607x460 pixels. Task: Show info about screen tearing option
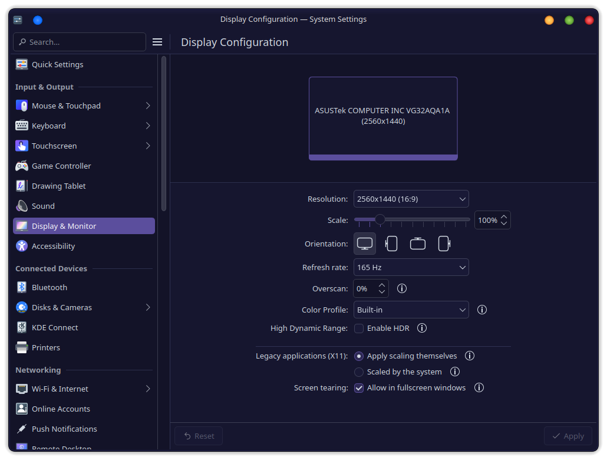tap(479, 387)
